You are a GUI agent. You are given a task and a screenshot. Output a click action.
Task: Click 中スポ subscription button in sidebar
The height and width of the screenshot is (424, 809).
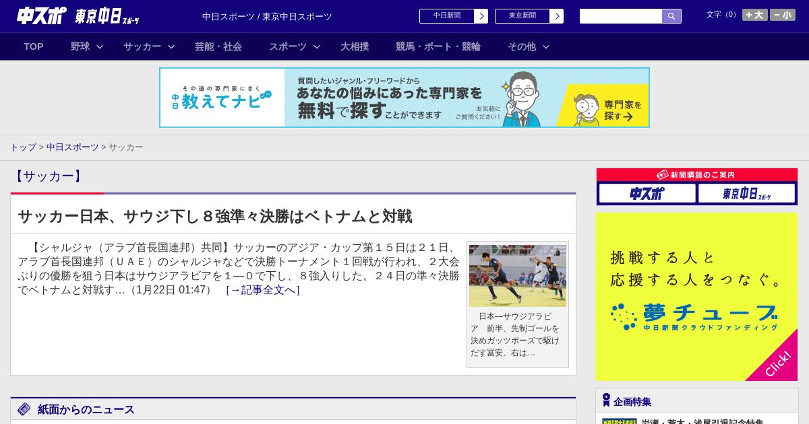coord(647,194)
